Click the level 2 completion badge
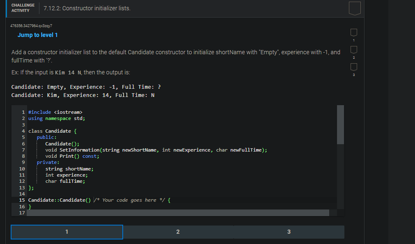The height and width of the screenshot is (244, 415). (x=353, y=50)
